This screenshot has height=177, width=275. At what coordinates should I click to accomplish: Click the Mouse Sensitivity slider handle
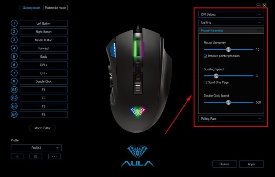228,49
